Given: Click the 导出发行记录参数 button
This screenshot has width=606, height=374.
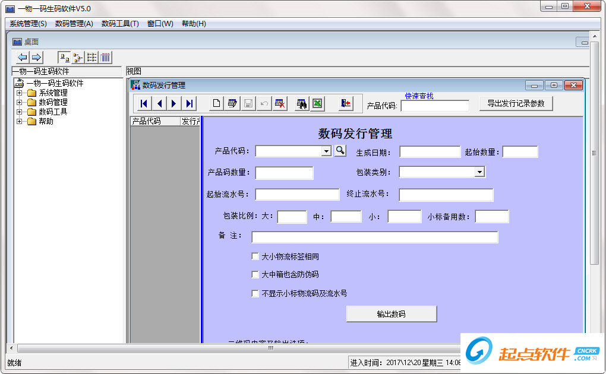Looking at the screenshot, I should tap(516, 103).
